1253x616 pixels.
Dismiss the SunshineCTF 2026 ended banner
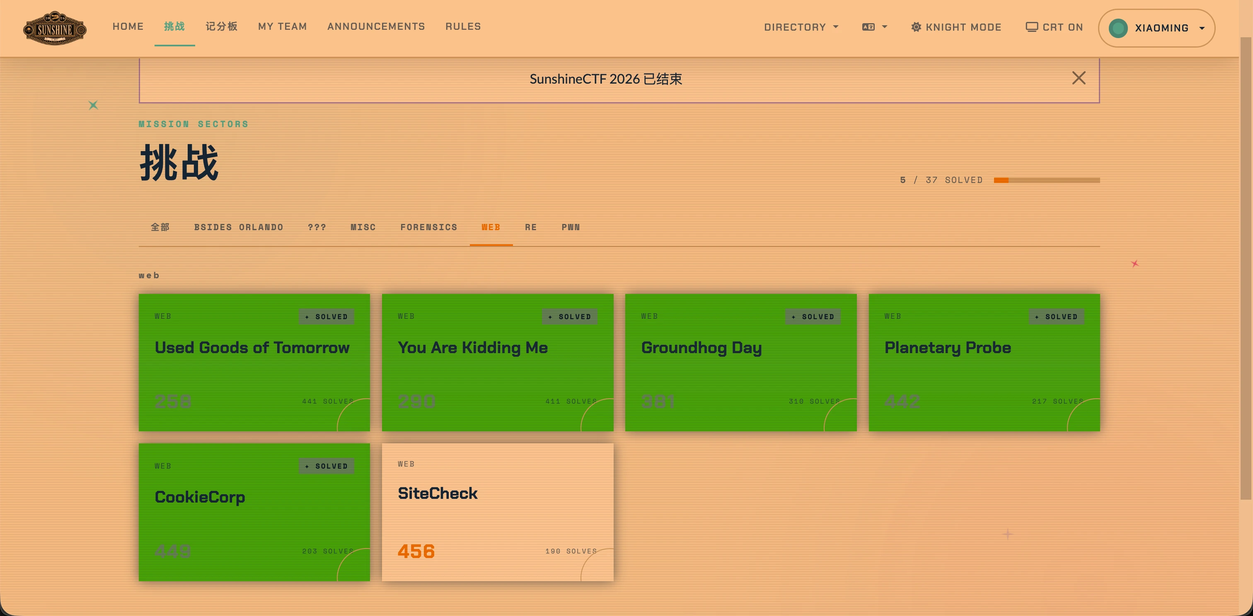(1079, 78)
